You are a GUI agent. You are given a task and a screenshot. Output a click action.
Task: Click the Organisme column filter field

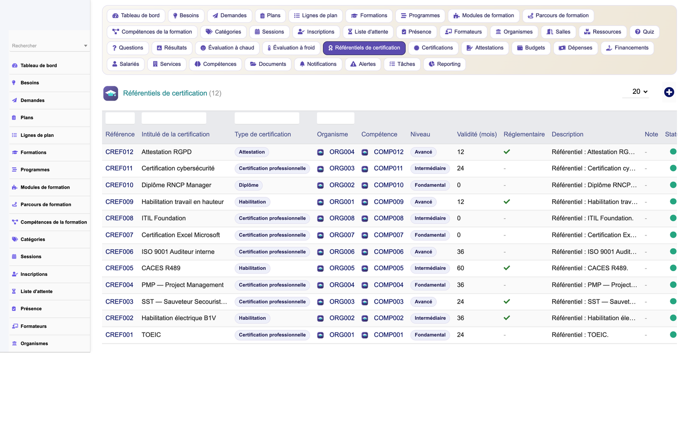coord(336,118)
